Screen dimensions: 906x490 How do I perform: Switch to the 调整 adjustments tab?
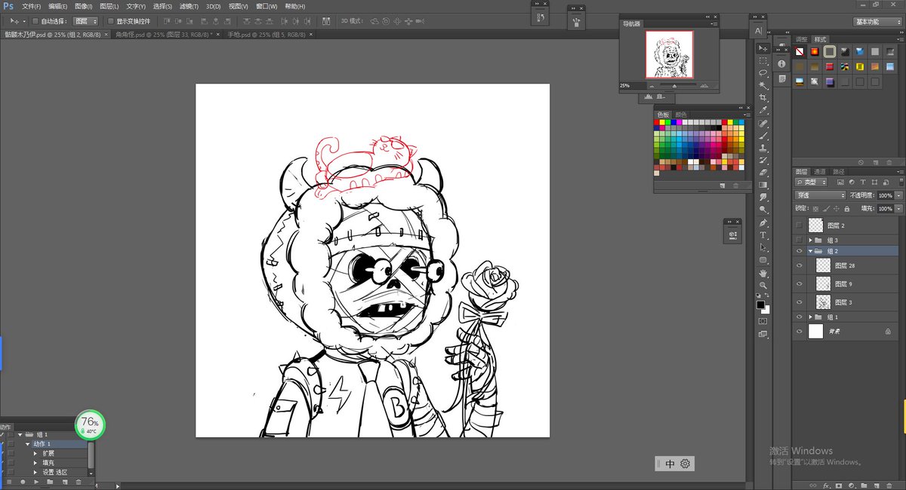point(802,39)
